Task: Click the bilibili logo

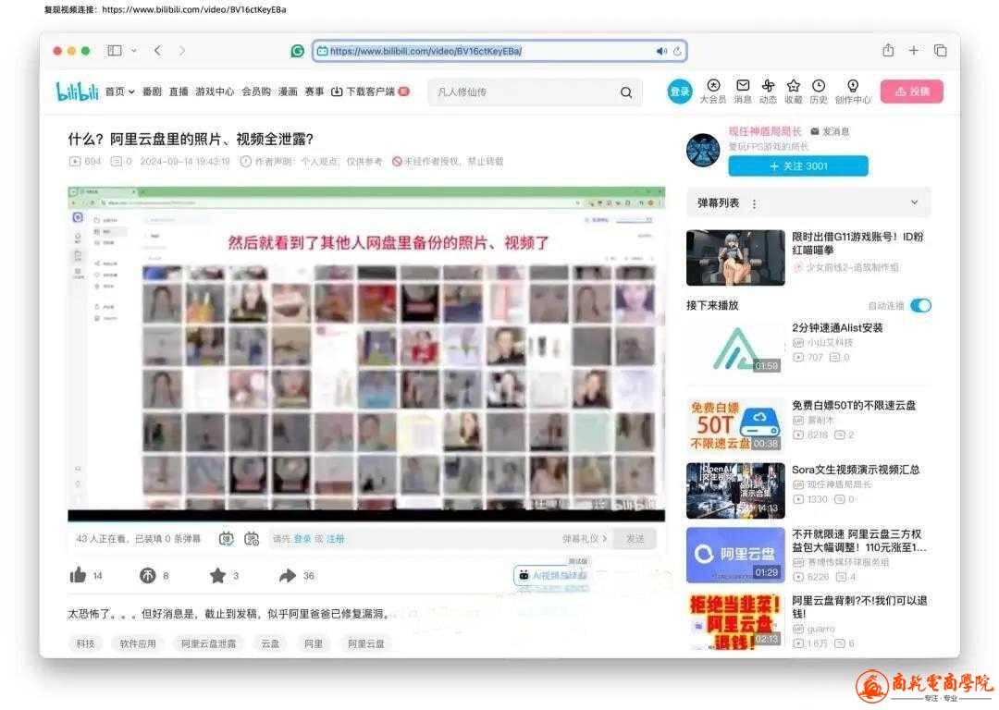Action: coord(77,92)
